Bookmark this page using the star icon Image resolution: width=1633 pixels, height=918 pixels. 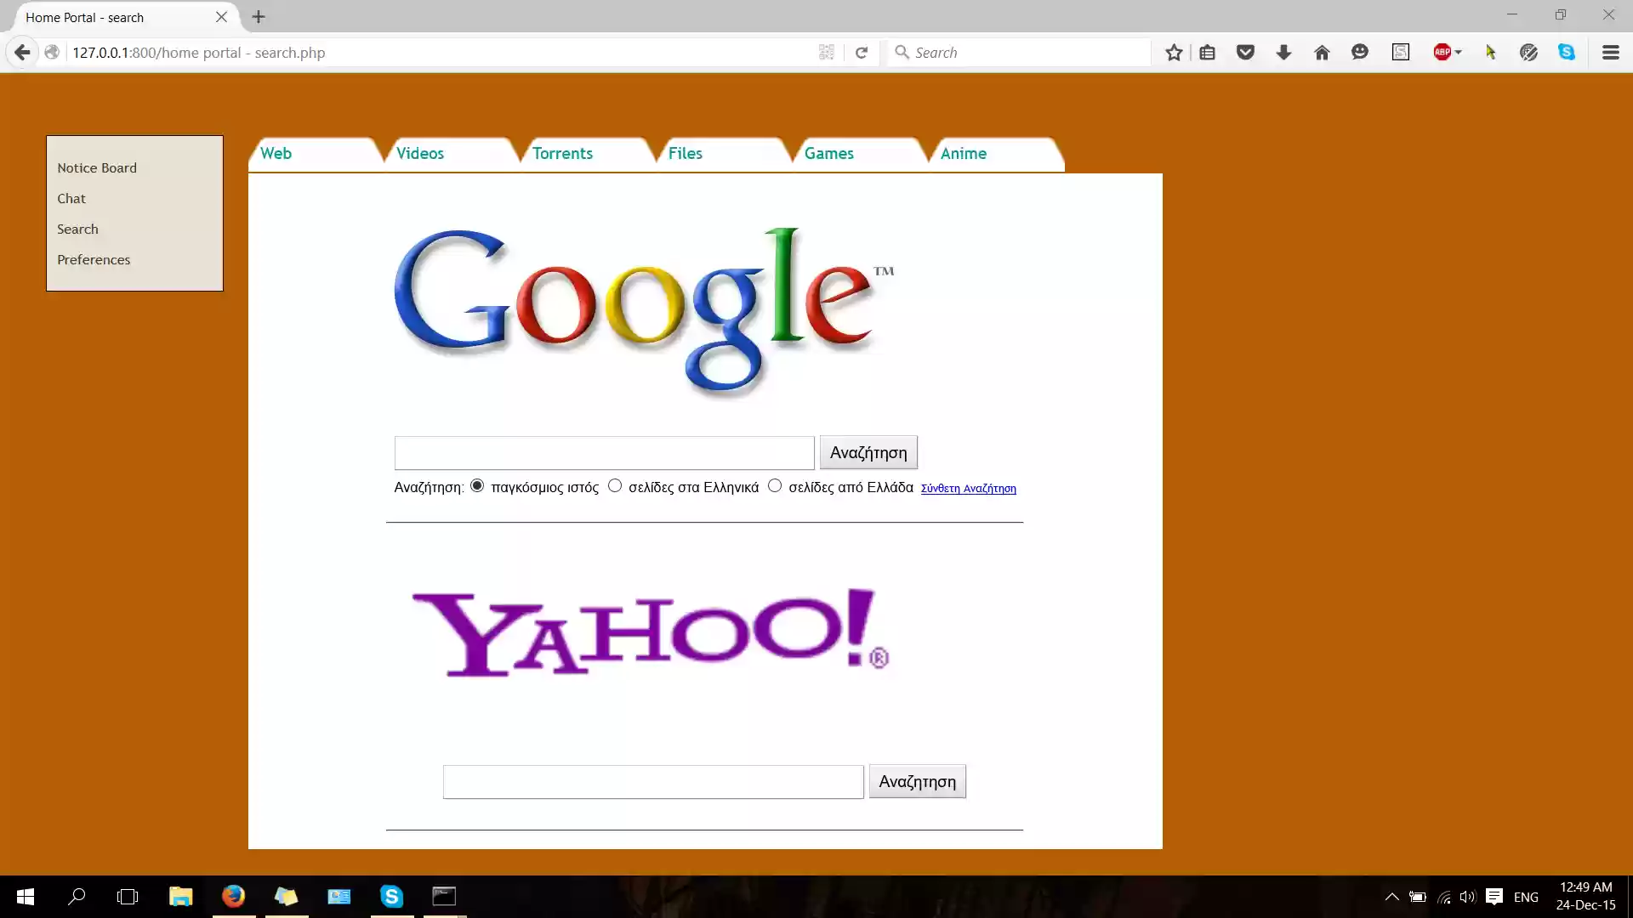(x=1174, y=52)
